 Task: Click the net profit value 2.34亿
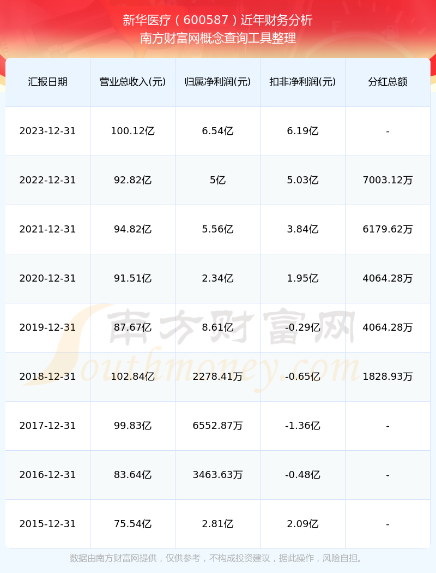point(218,278)
